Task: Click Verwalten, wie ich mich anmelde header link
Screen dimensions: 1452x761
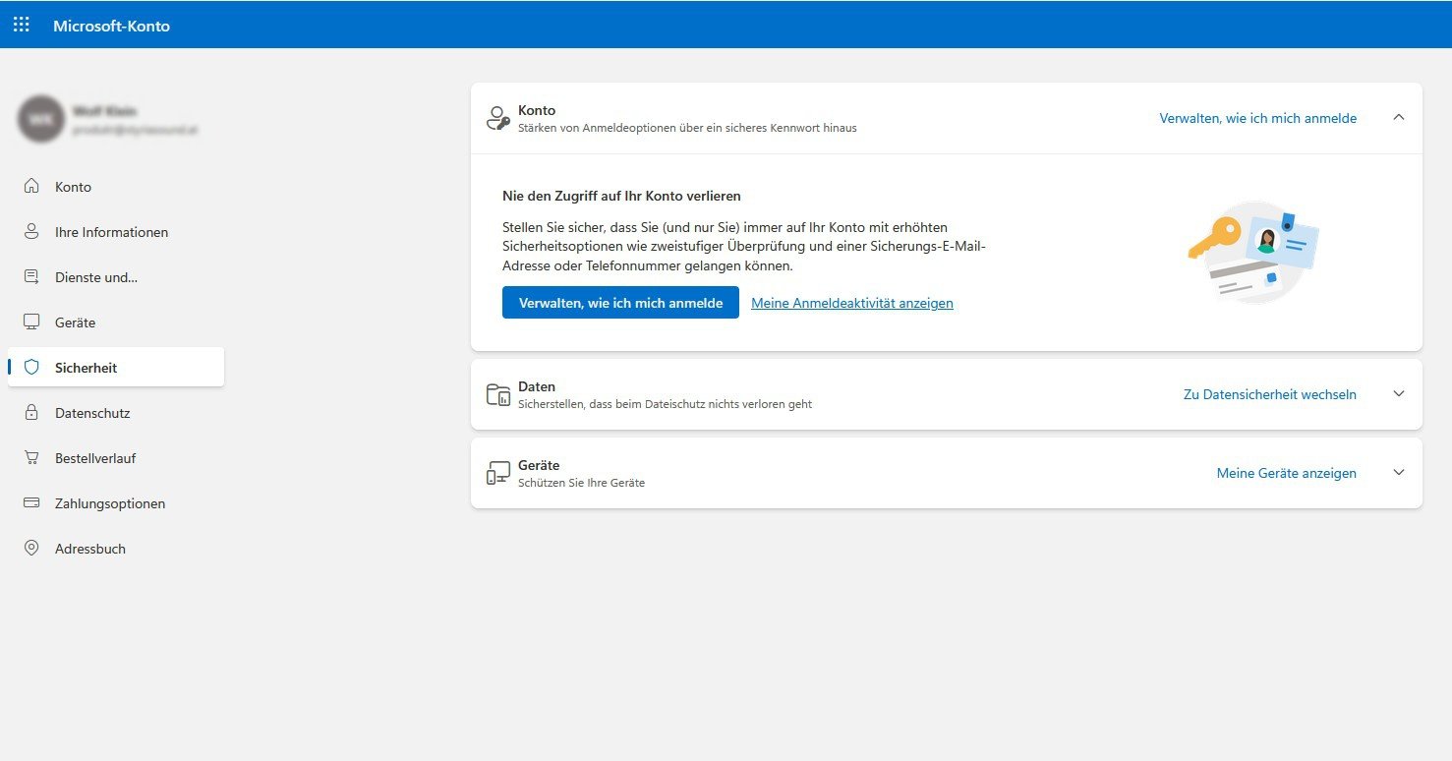Action: point(1258,118)
